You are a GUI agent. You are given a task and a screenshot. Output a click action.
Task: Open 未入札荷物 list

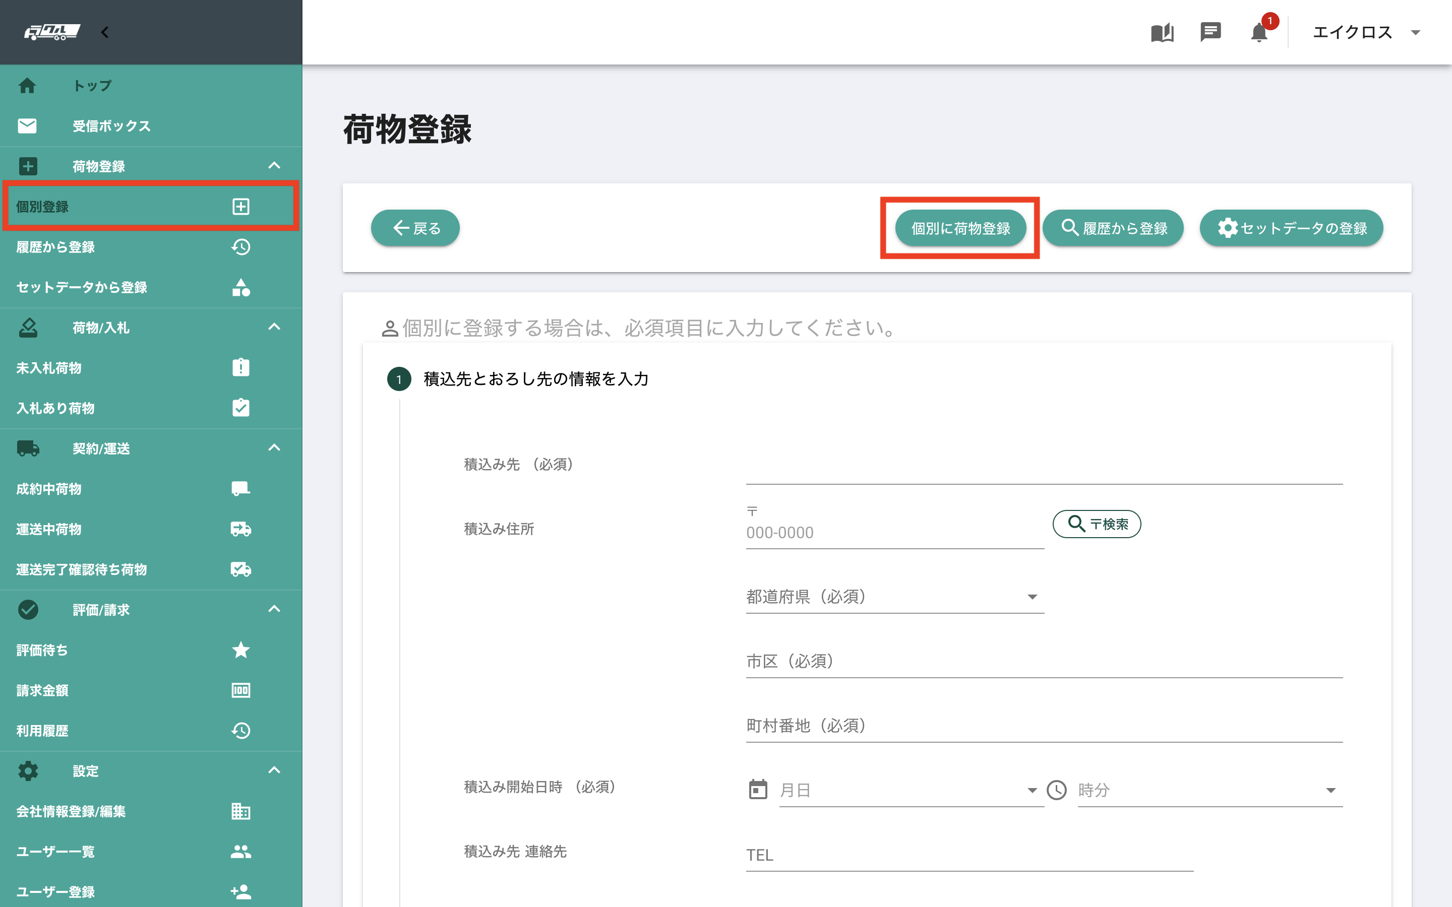[x=151, y=368]
